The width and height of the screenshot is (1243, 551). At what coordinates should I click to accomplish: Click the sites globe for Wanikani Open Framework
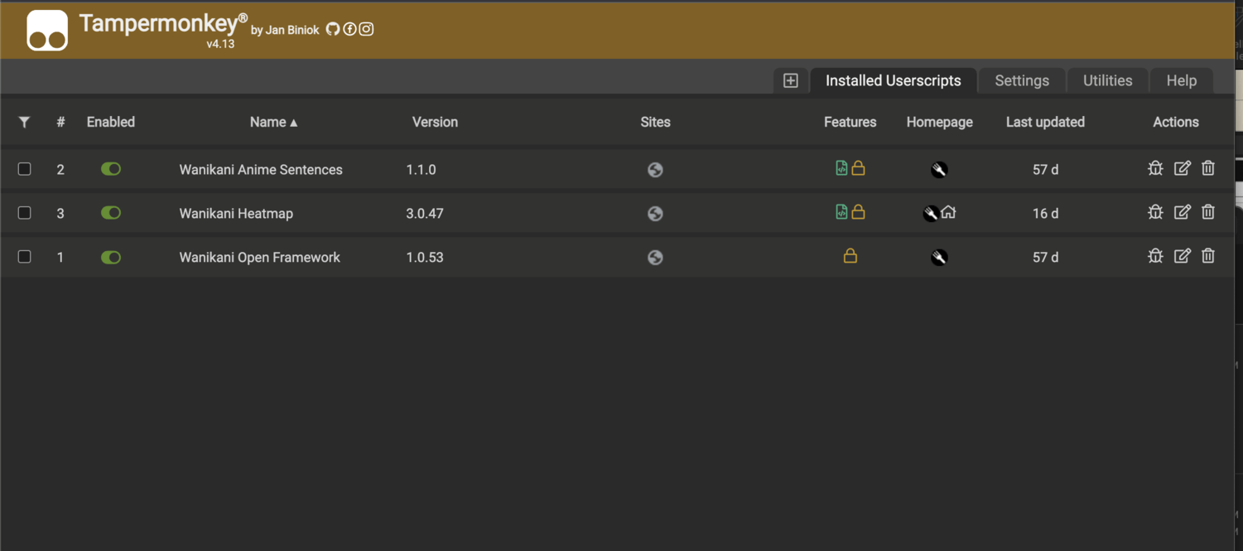click(x=655, y=258)
